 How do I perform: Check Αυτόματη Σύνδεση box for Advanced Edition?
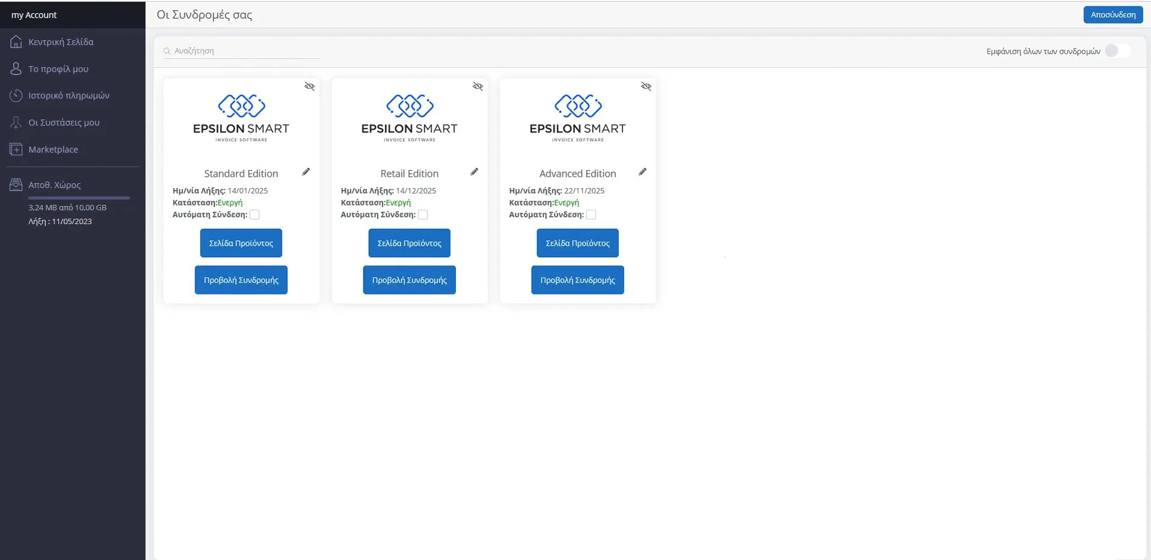591,215
